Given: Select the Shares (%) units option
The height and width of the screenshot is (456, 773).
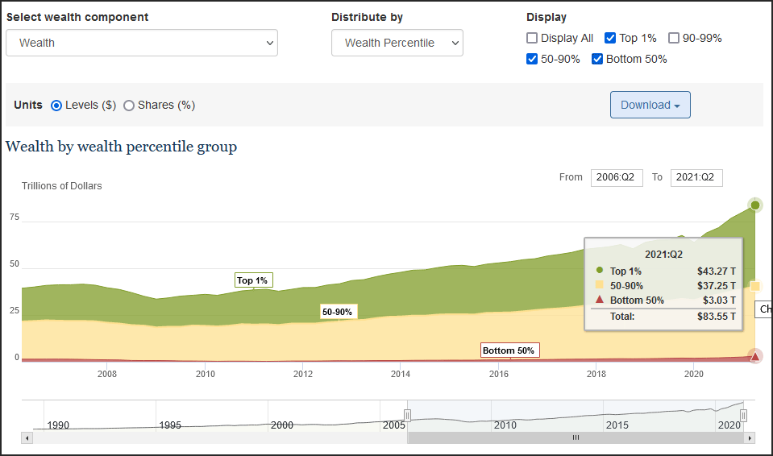Looking at the screenshot, I should coord(129,106).
